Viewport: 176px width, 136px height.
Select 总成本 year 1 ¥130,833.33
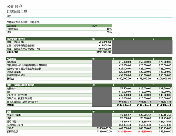pos(124,105)
